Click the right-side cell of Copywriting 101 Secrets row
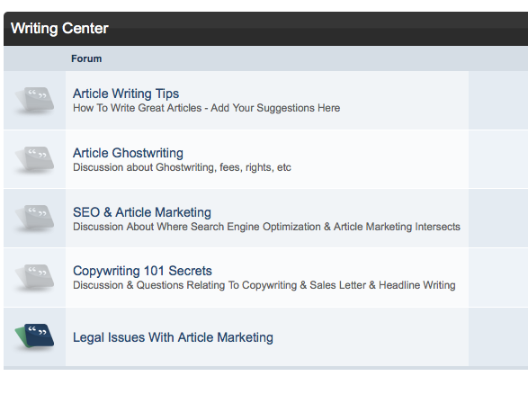 (498, 277)
